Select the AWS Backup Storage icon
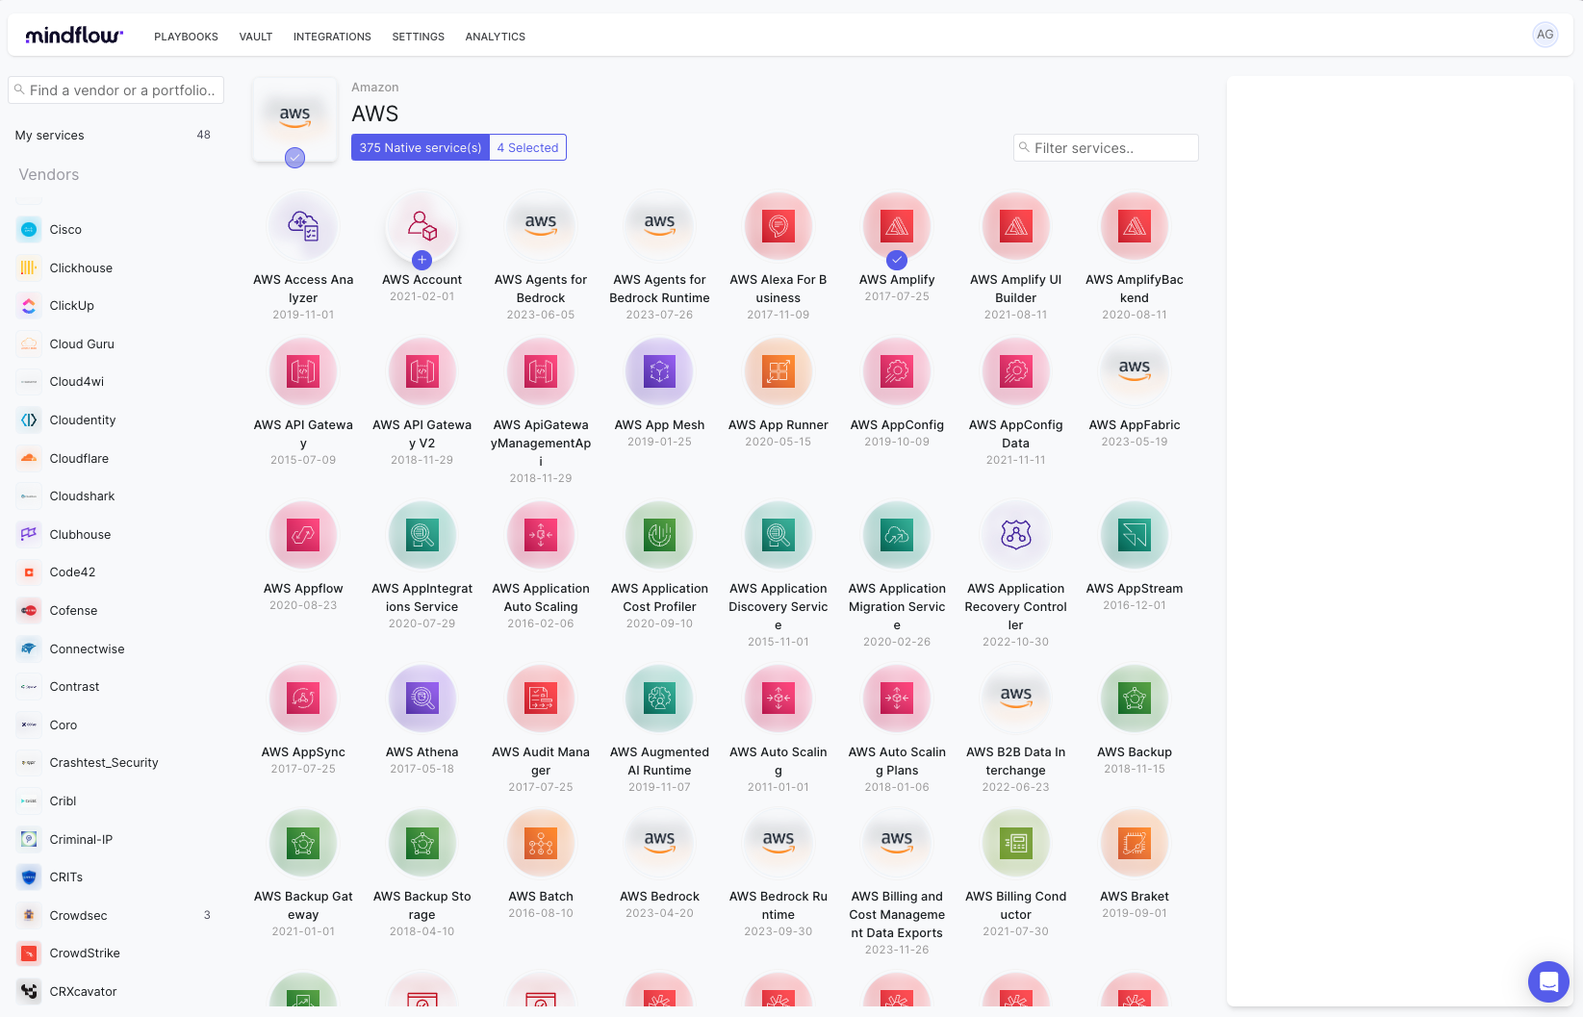1583x1017 pixels. coord(422,843)
